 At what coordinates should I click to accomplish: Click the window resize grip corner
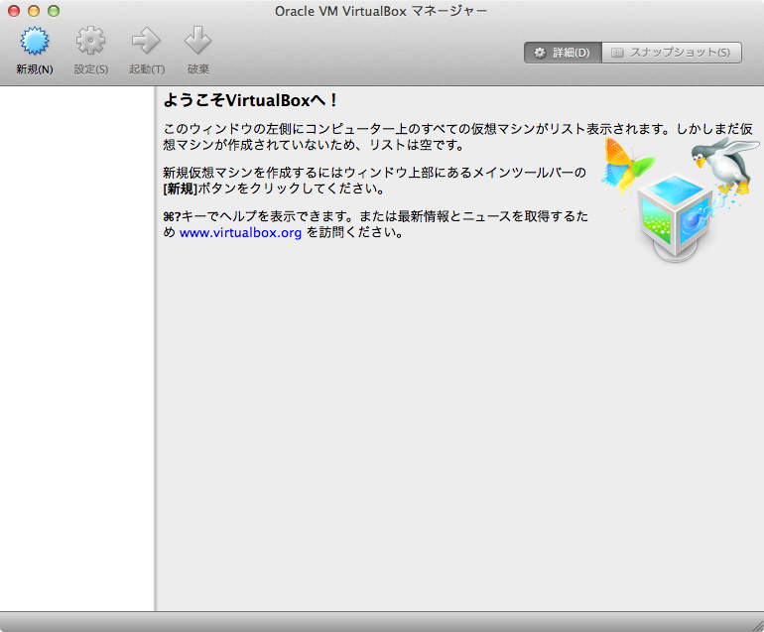(x=757, y=626)
